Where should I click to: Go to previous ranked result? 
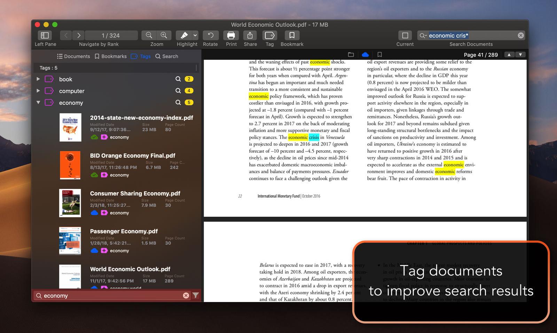click(x=66, y=35)
